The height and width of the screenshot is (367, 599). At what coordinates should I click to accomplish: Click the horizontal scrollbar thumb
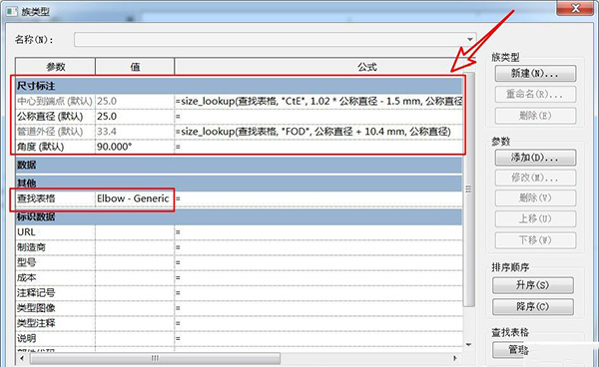[155, 358]
